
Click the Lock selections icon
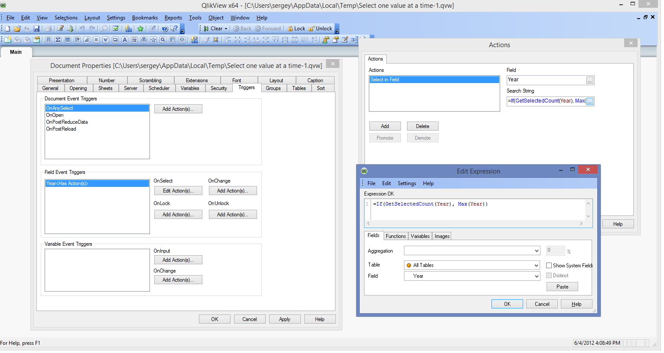click(x=296, y=29)
